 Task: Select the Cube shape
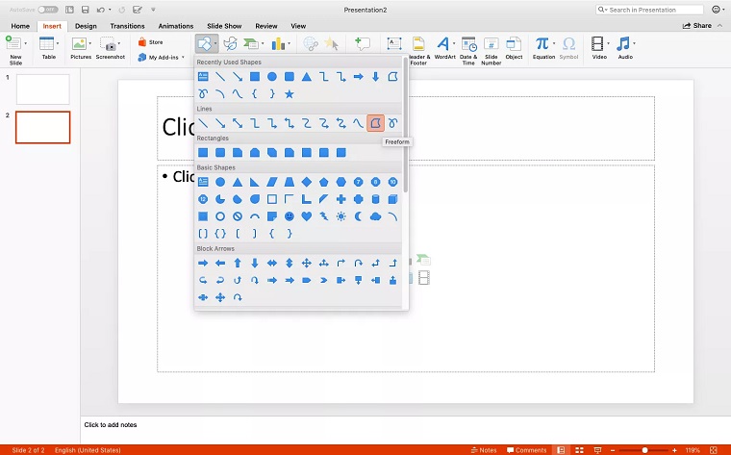393,199
